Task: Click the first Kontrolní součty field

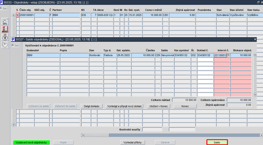Action: click(x=152, y=130)
